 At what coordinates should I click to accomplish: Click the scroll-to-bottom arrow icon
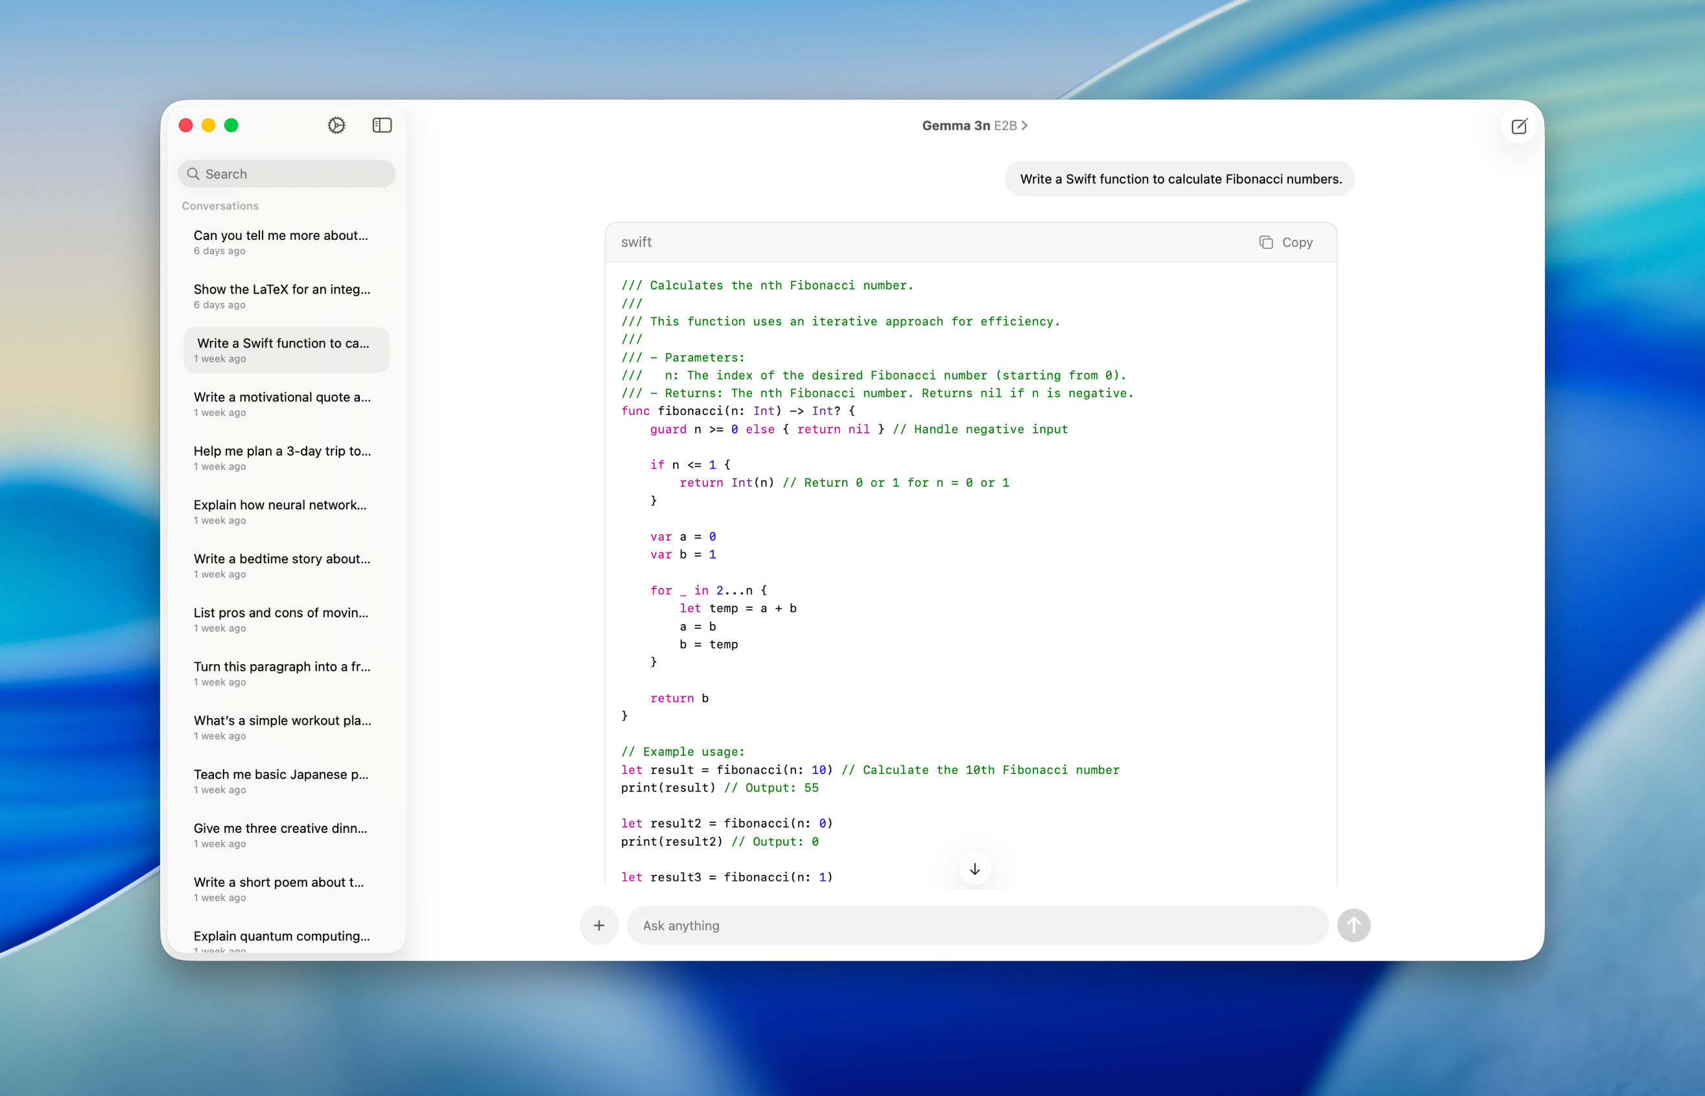pyautogui.click(x=974, y=869)
